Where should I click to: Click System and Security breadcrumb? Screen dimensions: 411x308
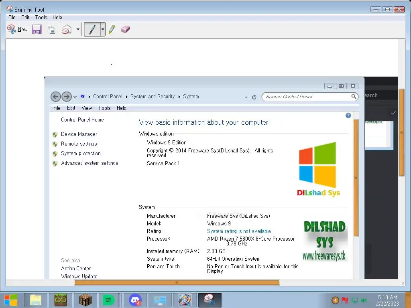pyautogui.click(x=153, y=96)
